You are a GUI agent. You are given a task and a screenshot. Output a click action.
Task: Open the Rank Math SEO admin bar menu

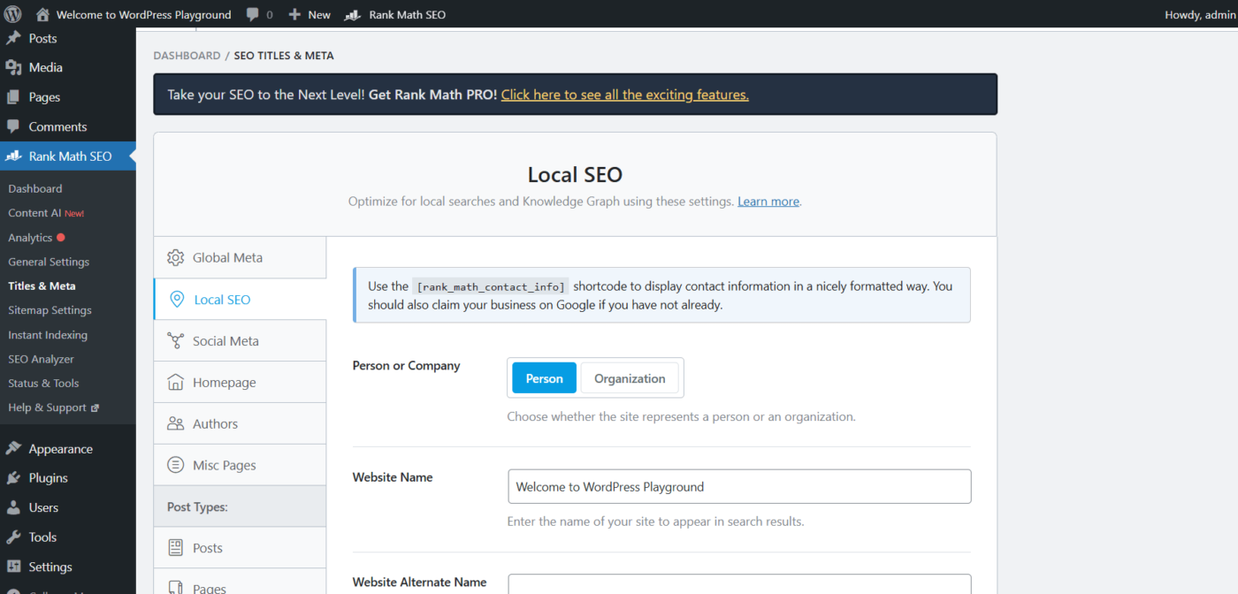(x=395, y=15)
